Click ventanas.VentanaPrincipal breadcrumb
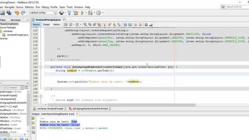This screenshot has height=140, width=249. [50, 109]
